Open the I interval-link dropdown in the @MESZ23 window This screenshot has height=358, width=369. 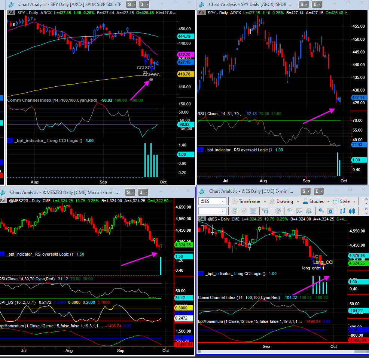coord(143,192)
